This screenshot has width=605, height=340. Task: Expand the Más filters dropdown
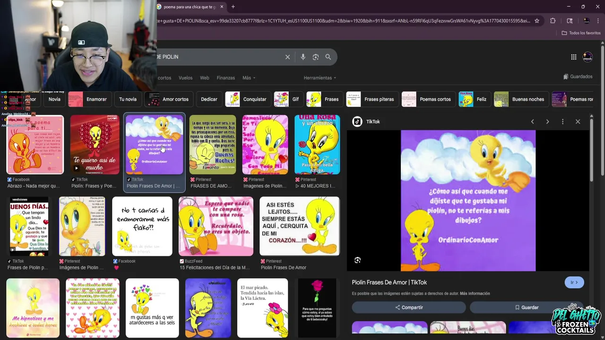click(x=249, y=78)
